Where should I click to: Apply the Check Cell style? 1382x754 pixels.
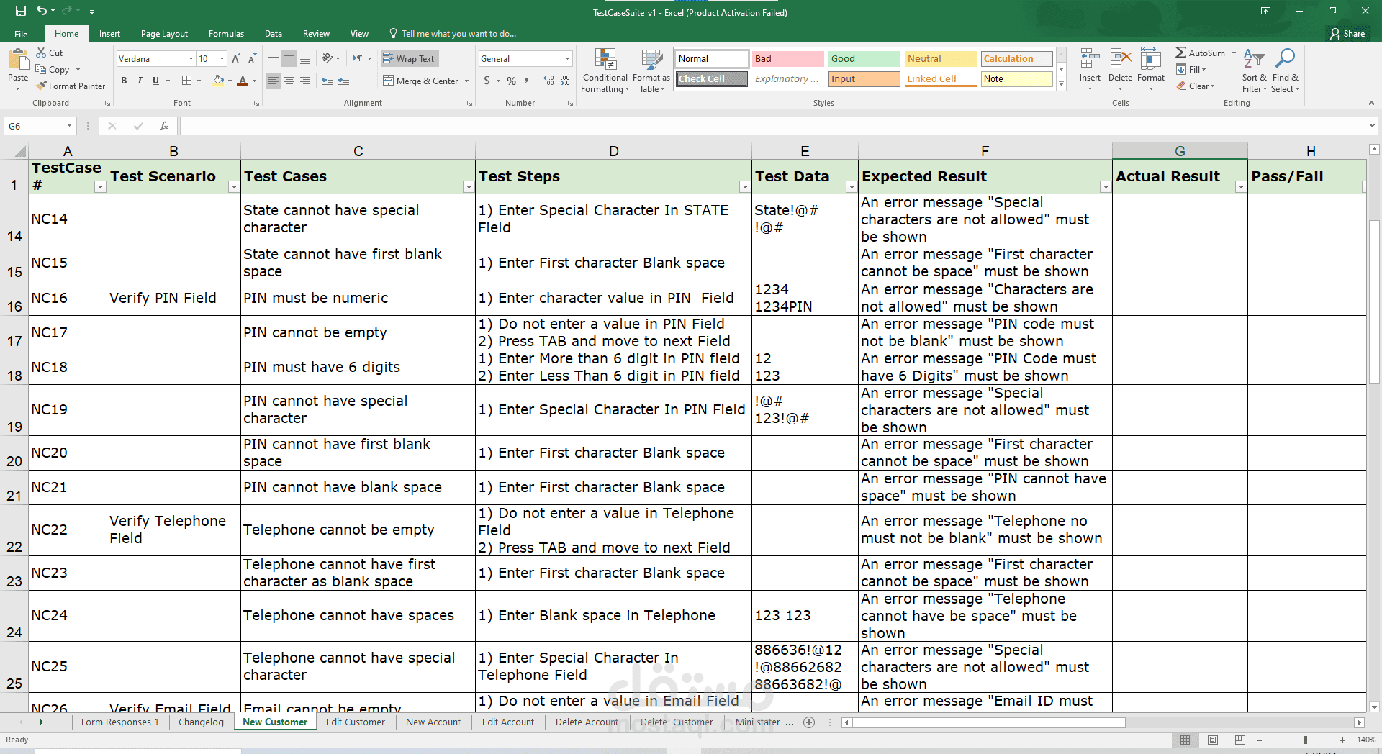click(711, 79)
